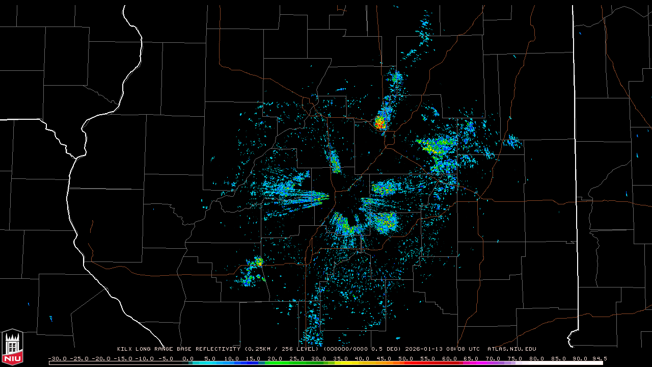The image size is (652, 367).
Task: Click the echo cluster southeast of radar center
Action: pyautogui.click(x=385, y=221)
